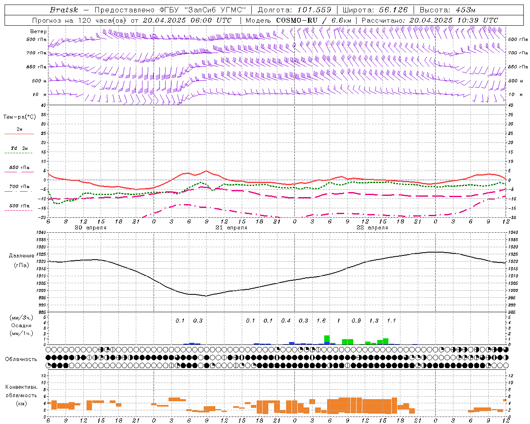Click the 21 апреля date label
The height and width of the screenshot is (424, 530).
(231, 228)
